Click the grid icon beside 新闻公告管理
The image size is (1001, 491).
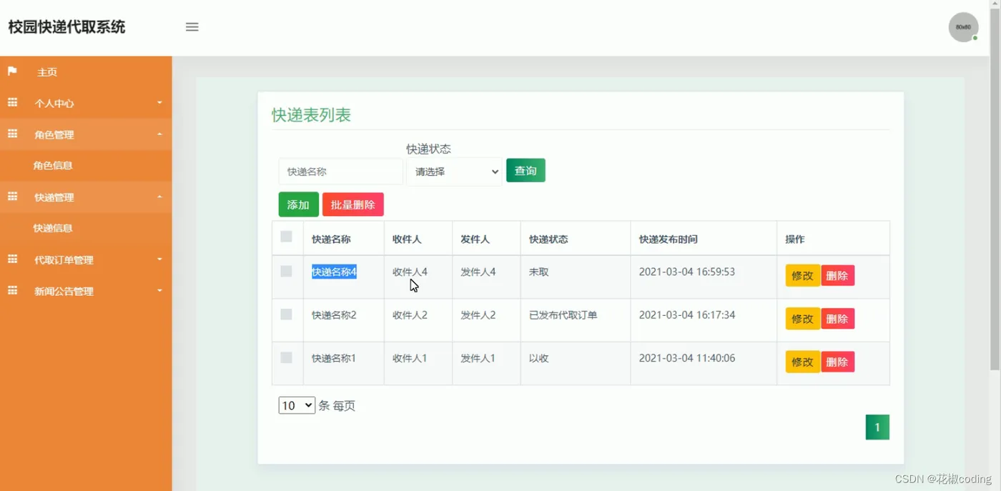(12, 291)
